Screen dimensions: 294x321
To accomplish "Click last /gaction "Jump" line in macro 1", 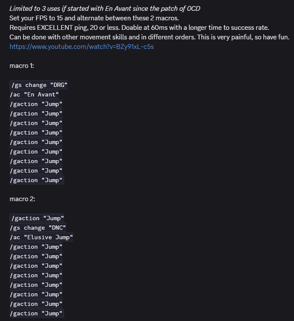I will [x=37, y=180].
